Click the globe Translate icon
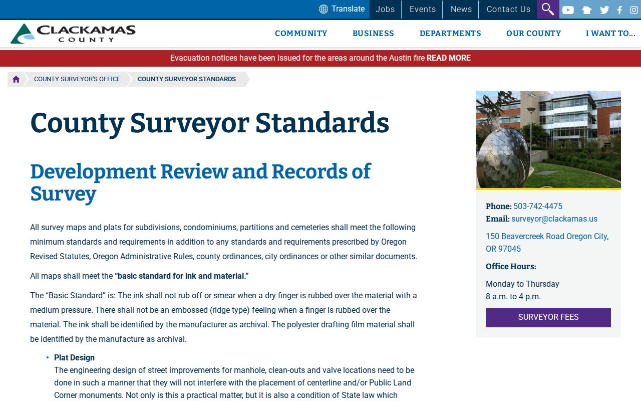 324,9
